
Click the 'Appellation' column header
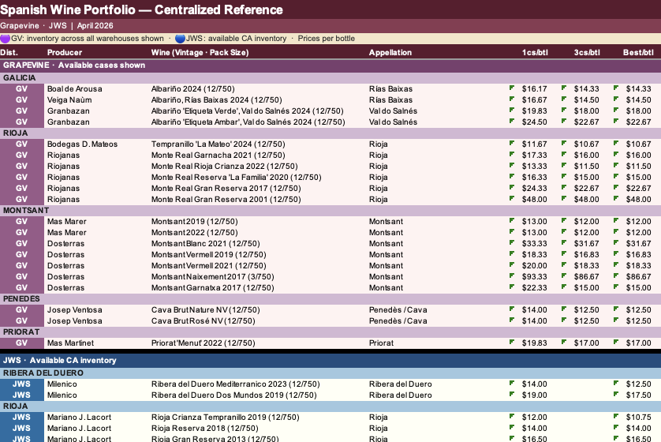point(390,52)
